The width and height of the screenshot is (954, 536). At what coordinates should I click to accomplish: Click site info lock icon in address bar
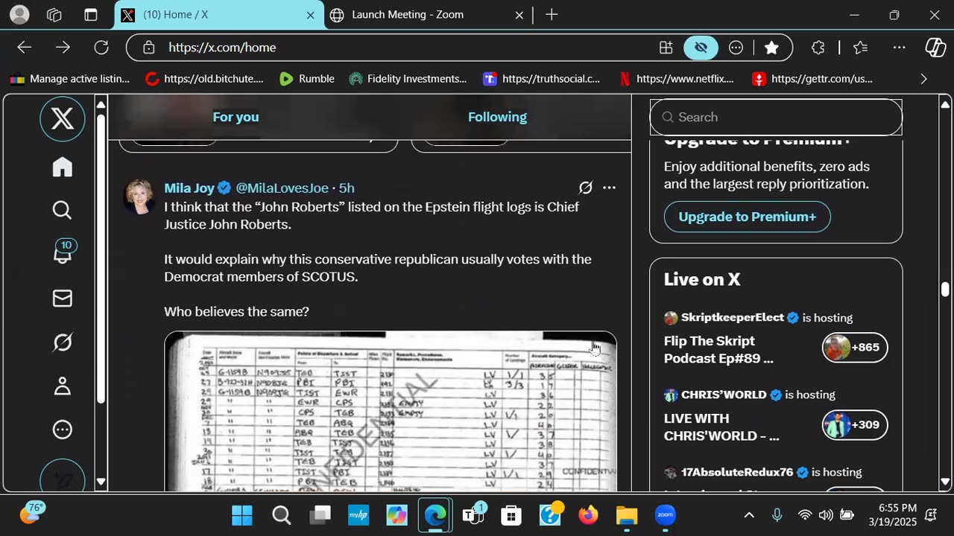click(149, 48)
